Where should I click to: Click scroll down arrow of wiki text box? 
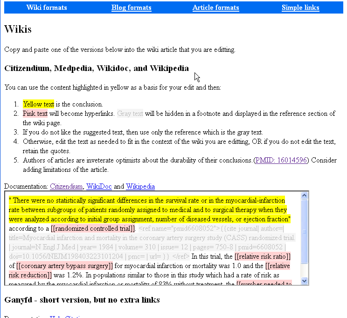304,281
